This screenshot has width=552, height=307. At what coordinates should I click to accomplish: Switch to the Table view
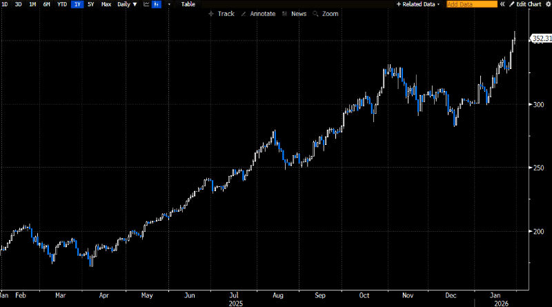(188, 4)
